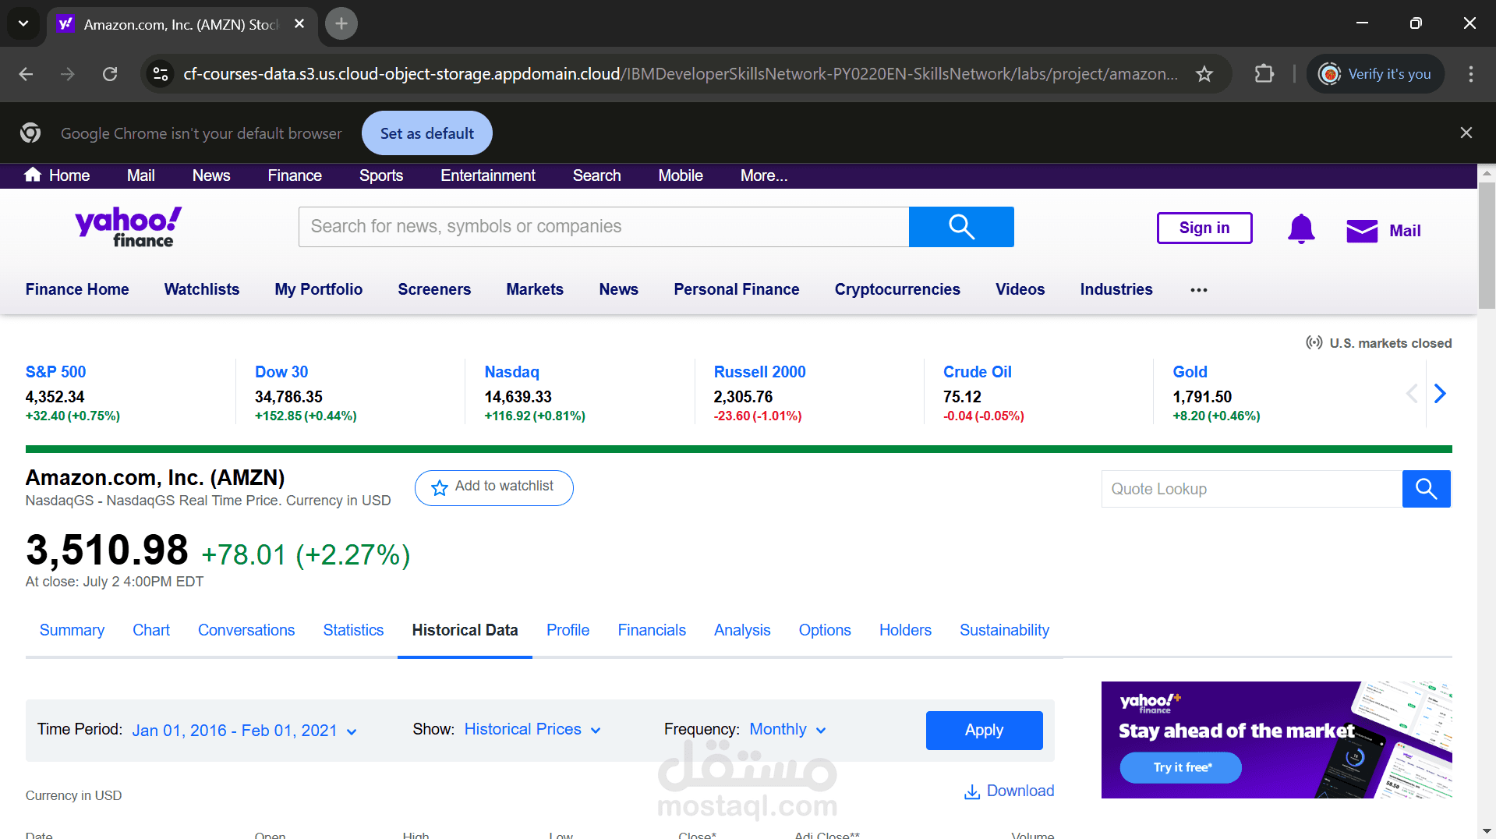Screen dimensions: 1496x839
Task: Dismiss the default browser notification bar
Action: [1466, 133]
